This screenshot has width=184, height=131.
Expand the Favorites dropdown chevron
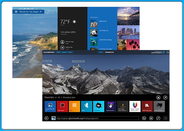[56, 97]
